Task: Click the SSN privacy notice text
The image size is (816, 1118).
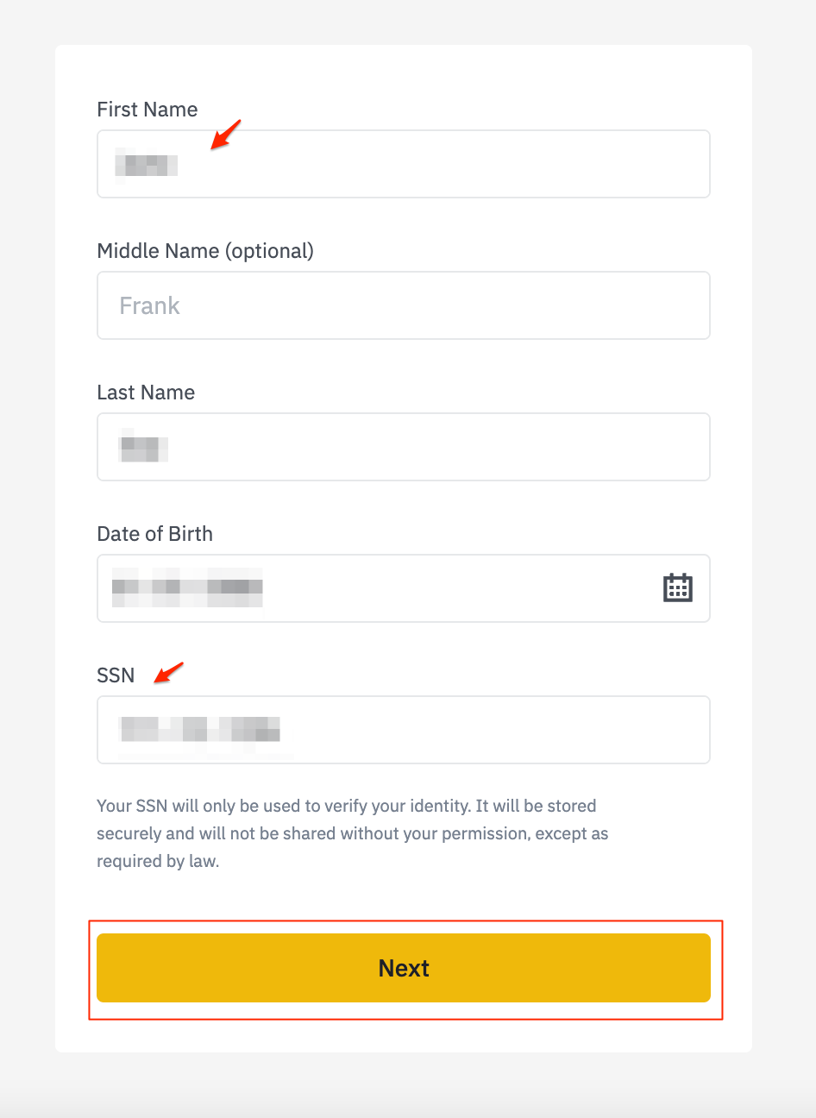Action: click(353, 833)
